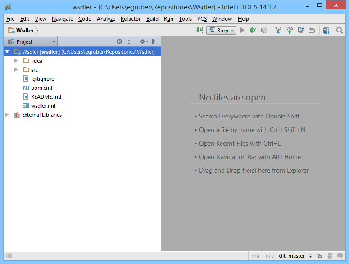This screenshot has height=264, width=349.
Task: Click VCS Commit Changes green arrow icon
Action: tap(290, 30)
